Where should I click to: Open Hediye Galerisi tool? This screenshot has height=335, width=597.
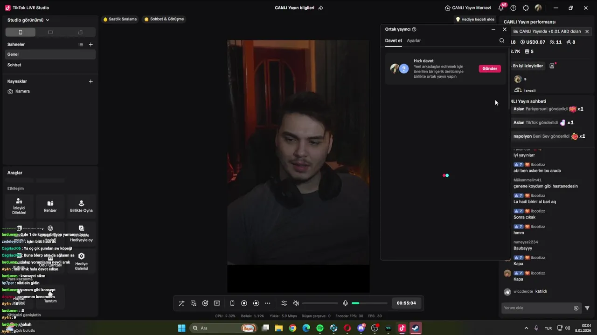point(81,262)
